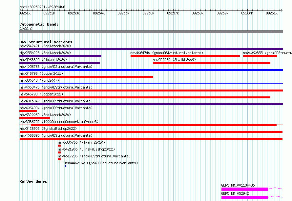Click the Cytogenetic Bands track title
Image resolution: width=292 pixels, height=201 pixels.
pyautogui.click(x=39, y=24)
